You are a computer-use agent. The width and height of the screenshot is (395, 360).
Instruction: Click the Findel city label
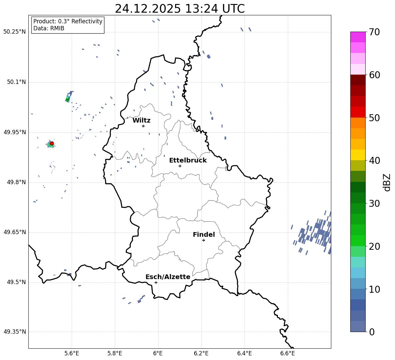tap(204, 234)
